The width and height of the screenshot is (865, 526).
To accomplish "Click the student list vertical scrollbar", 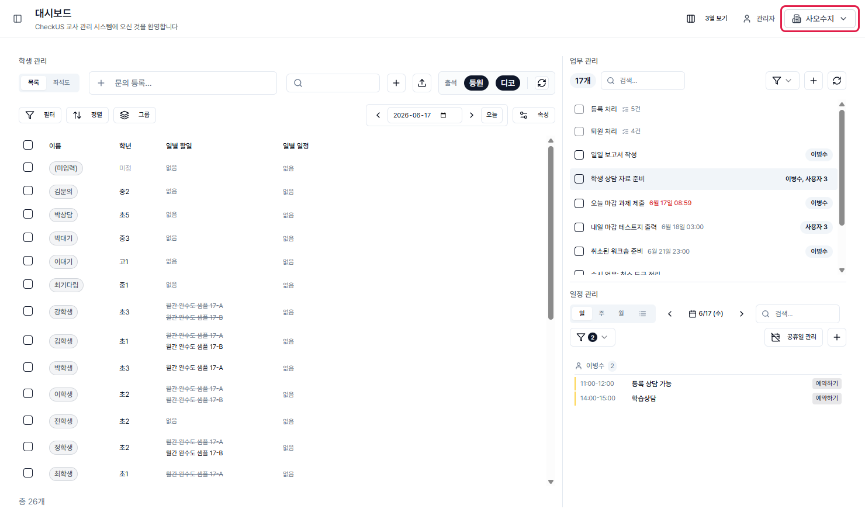I will (551, 233).
